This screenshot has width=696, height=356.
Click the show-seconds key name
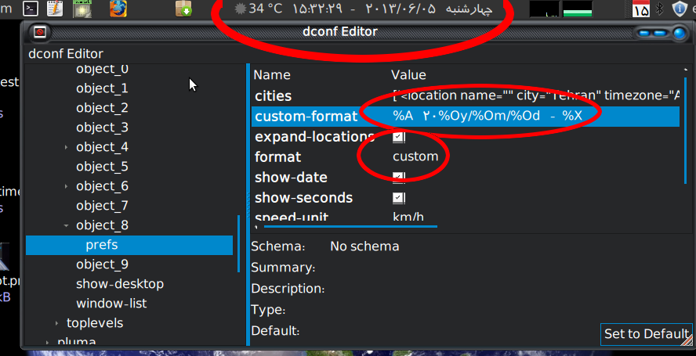pyautogui.click(x=303, y=198)
